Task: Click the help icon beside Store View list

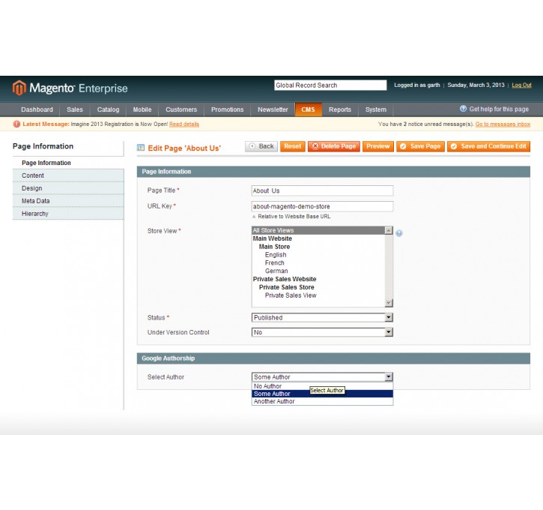Action: pyautogui.click(x=399, y=233)
